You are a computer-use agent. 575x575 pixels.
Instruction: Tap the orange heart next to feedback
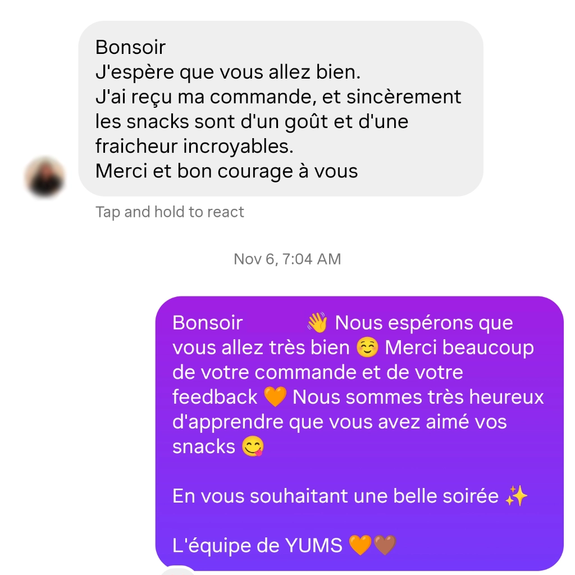[x=275, y=397]
